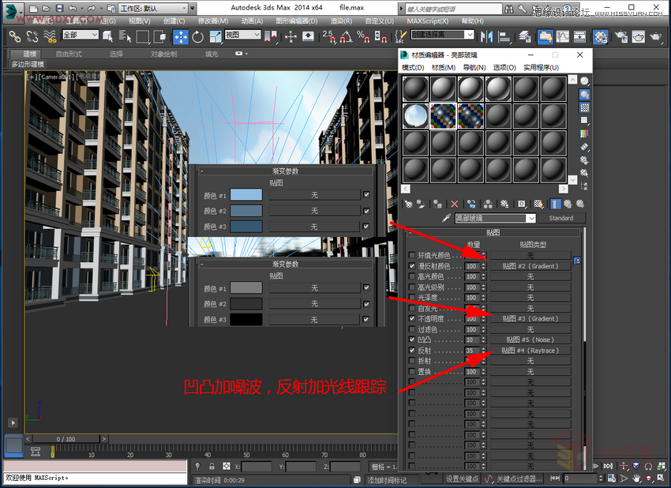Open the 贴图 #4 (Raytrace) reflection map
This screenshot has width=671, height=488.
click(x=531, y=350)
